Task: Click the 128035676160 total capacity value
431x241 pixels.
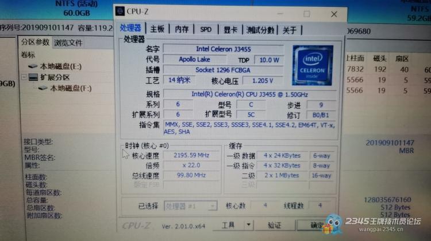Action: pos(387,200)
